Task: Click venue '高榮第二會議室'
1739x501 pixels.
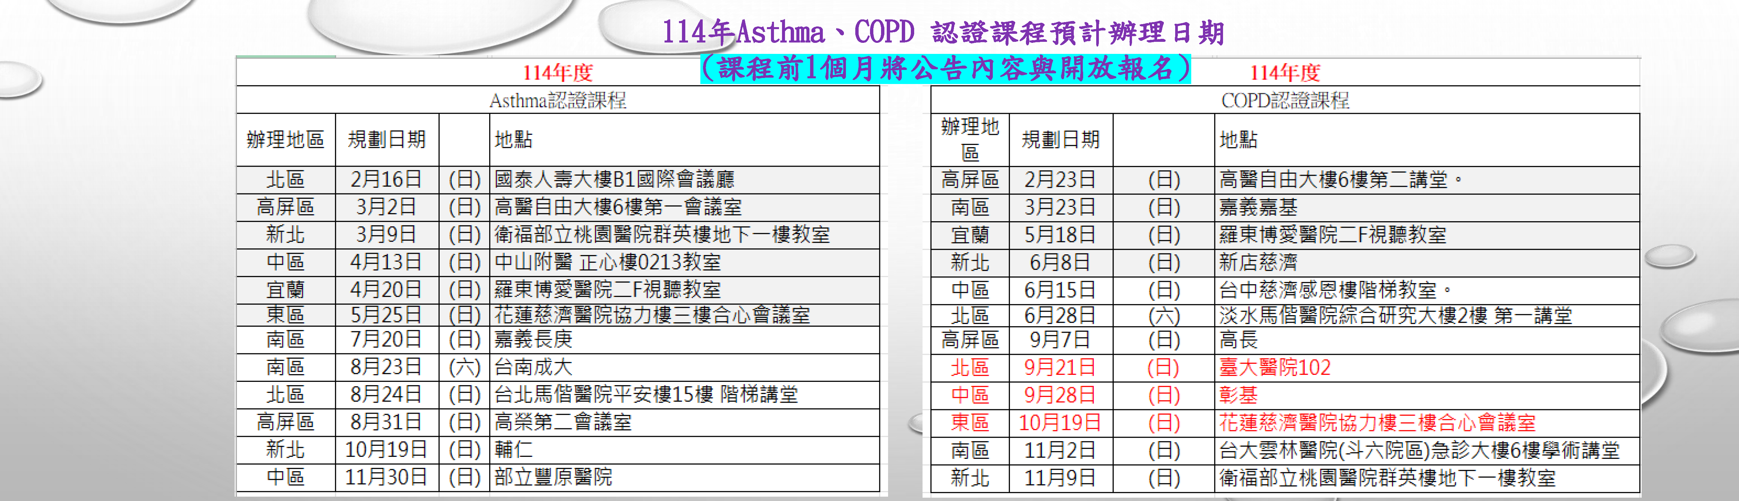Action: click(x=563, y=422)
